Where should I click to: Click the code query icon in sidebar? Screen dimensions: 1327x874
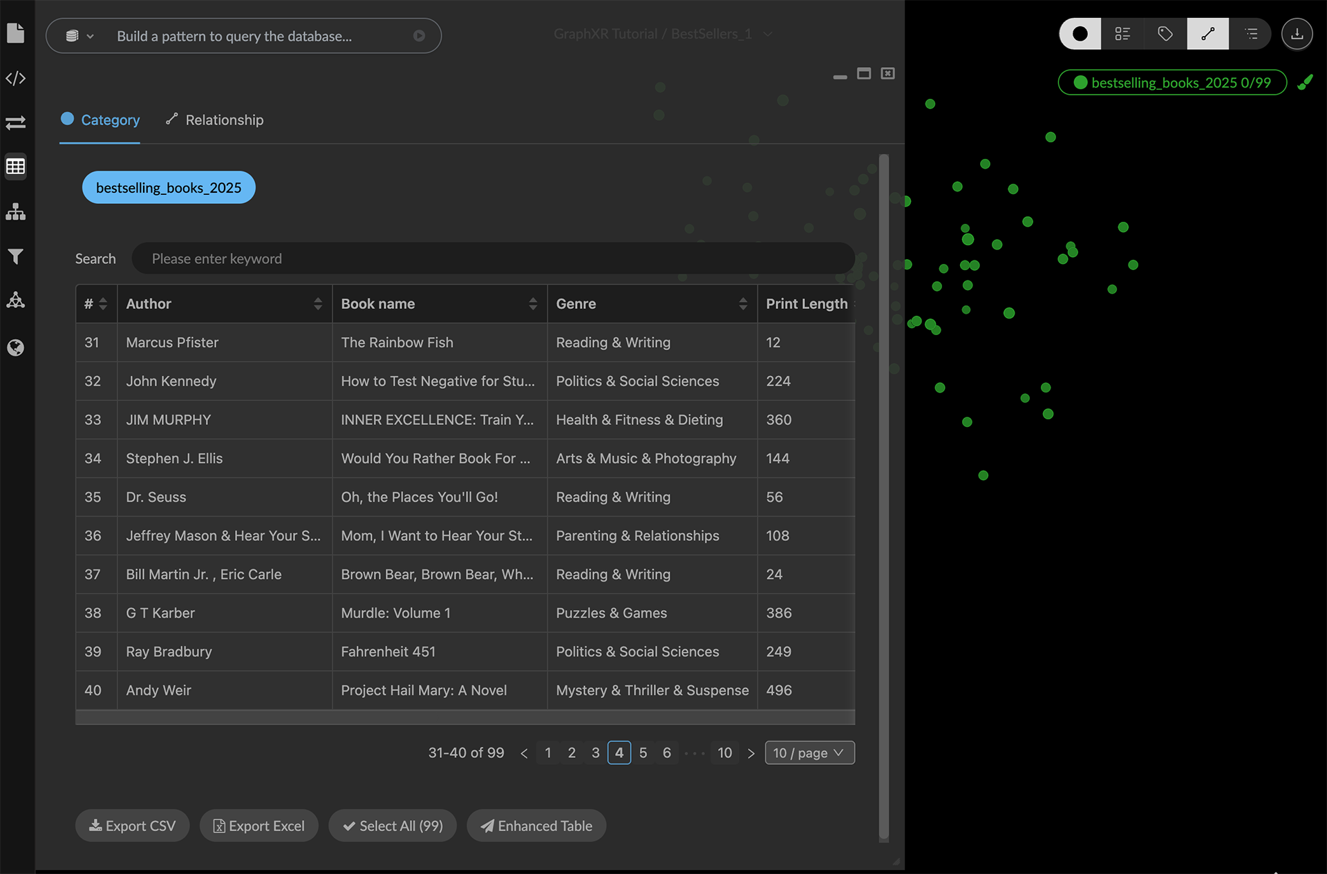(x=15, y=79)
